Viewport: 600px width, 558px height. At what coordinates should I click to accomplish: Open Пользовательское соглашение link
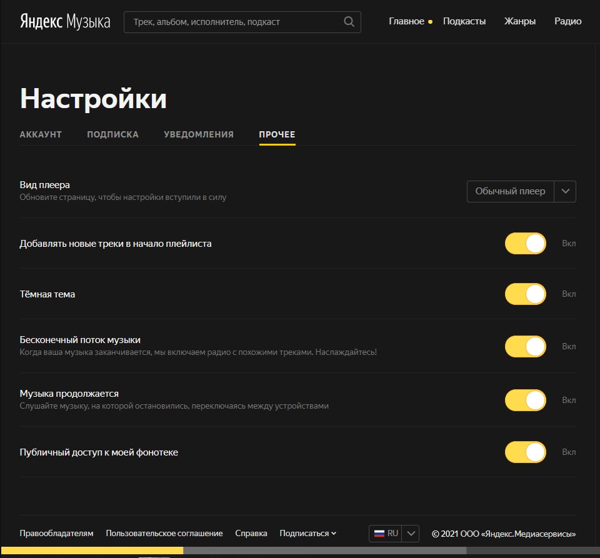164,534
